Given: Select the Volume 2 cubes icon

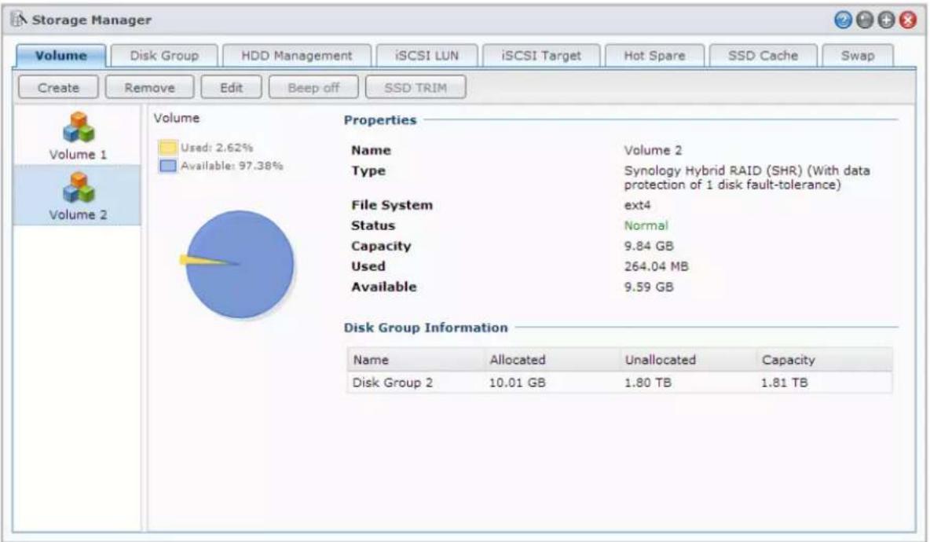Looking at the screenshot, I should coord(79,188).
